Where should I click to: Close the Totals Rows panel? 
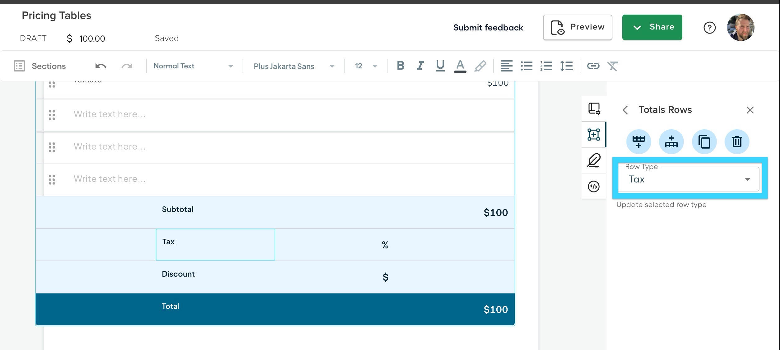point(750,110)
